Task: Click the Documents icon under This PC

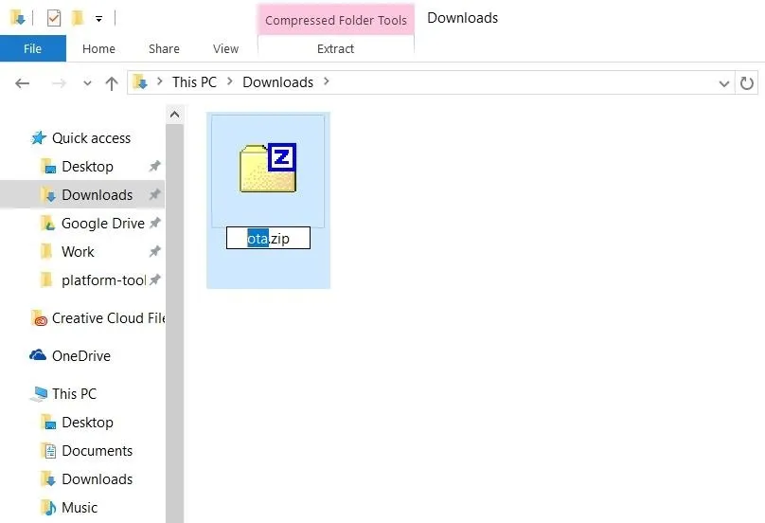Action: 49,450
